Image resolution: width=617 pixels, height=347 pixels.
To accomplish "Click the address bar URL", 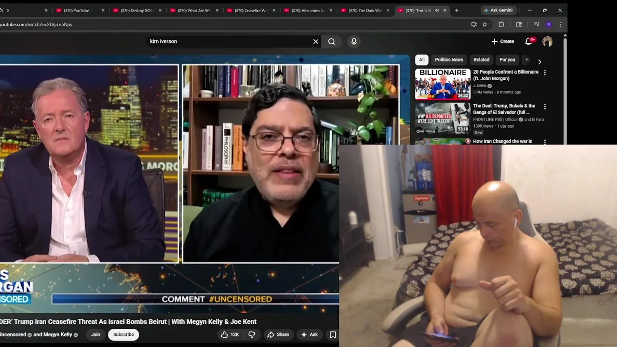I will click(x=36, y=25).
